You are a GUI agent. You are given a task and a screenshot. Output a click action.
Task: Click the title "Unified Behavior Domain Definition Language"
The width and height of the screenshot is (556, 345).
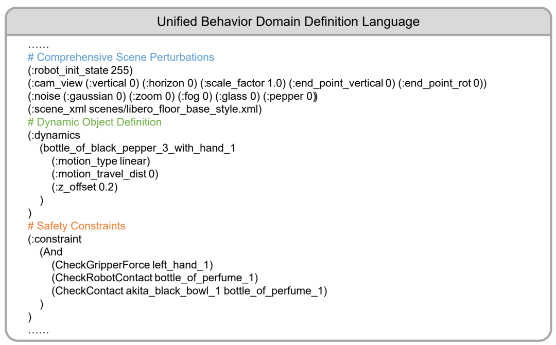click(288, 22)
